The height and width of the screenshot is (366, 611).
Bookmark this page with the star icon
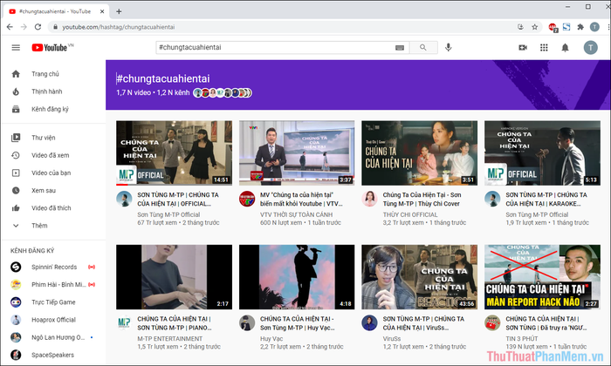coord(534,27)
